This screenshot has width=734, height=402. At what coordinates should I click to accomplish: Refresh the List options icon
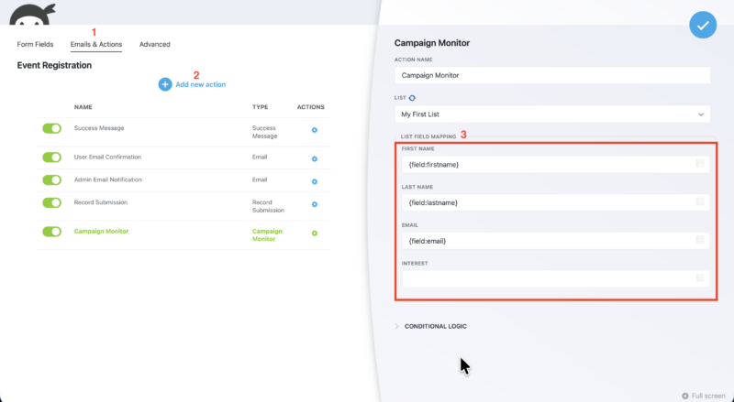click(412, 98)
